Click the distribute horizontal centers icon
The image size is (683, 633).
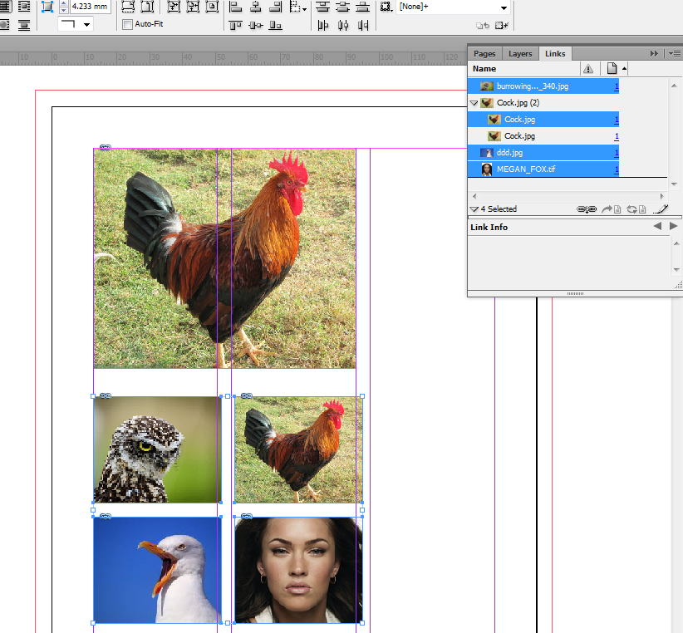342,25
